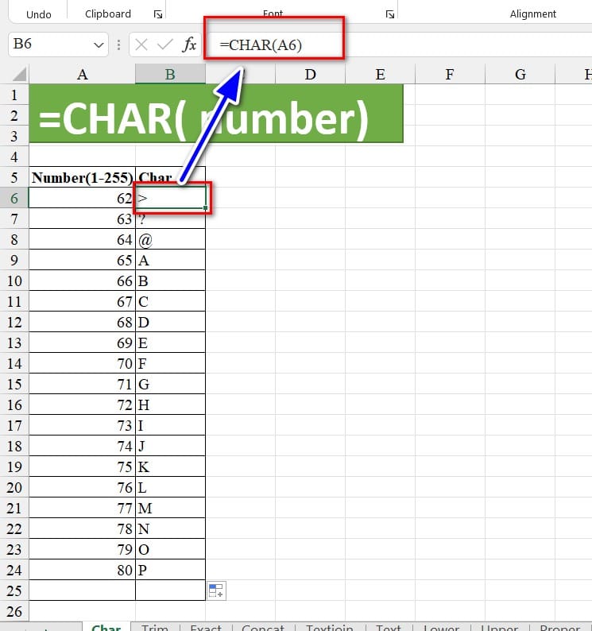
Task: Switch to the Concat sheet tab
Action: click(263, 627)
